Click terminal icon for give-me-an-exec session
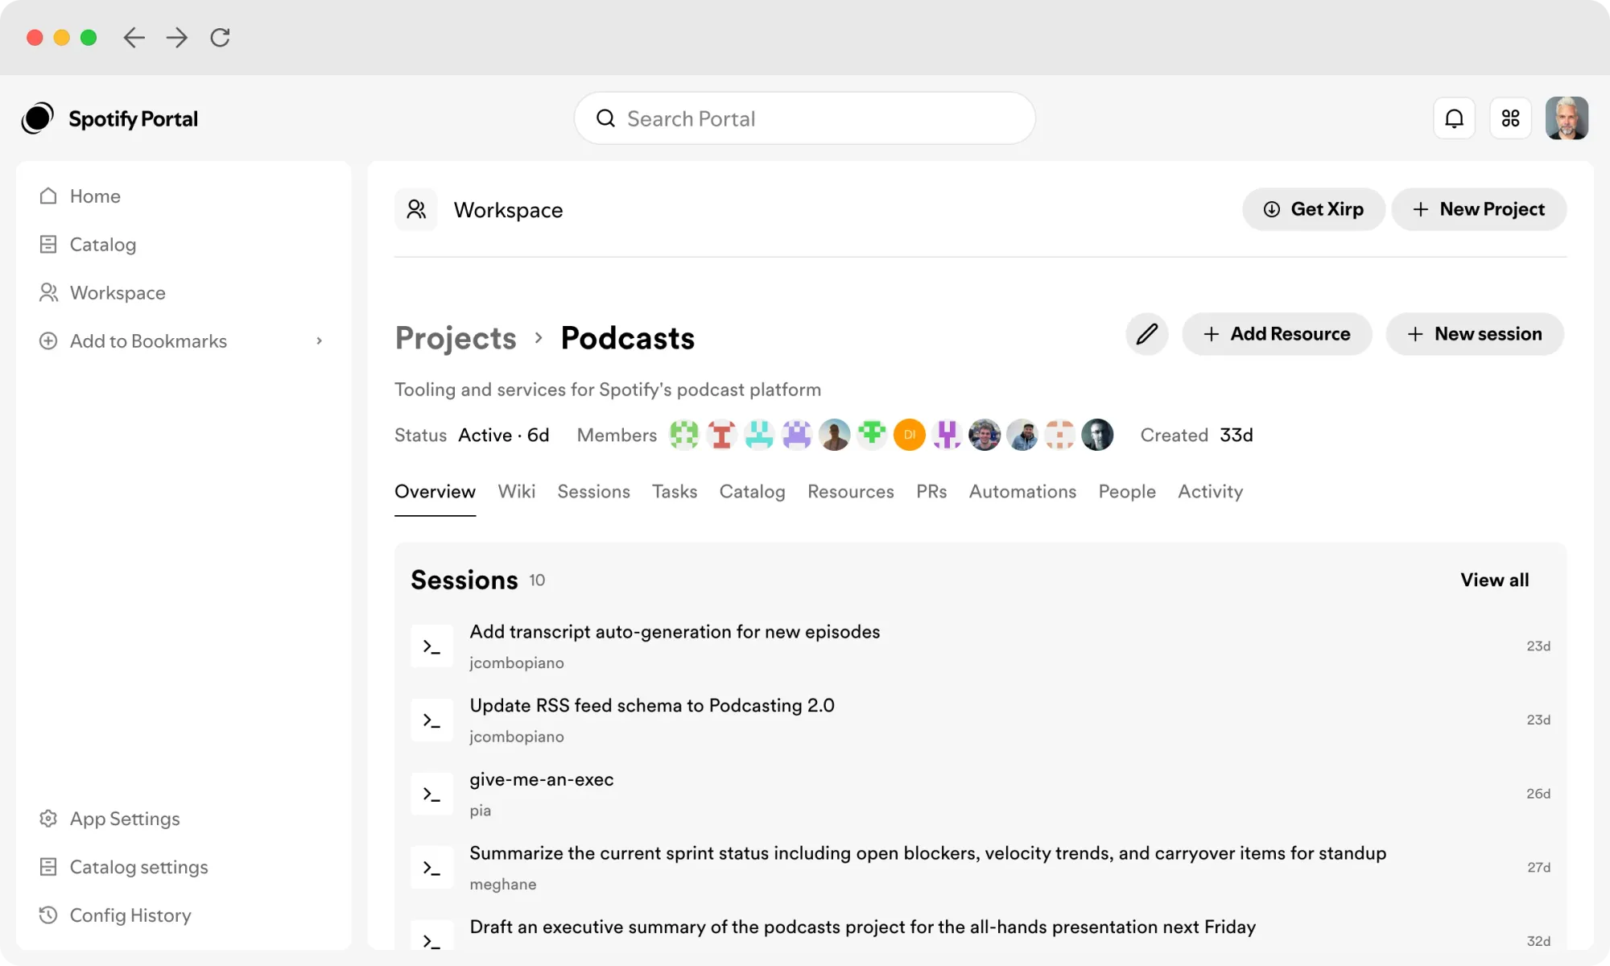Screen dimensions: 1610x966 click(x=431, y=795)
